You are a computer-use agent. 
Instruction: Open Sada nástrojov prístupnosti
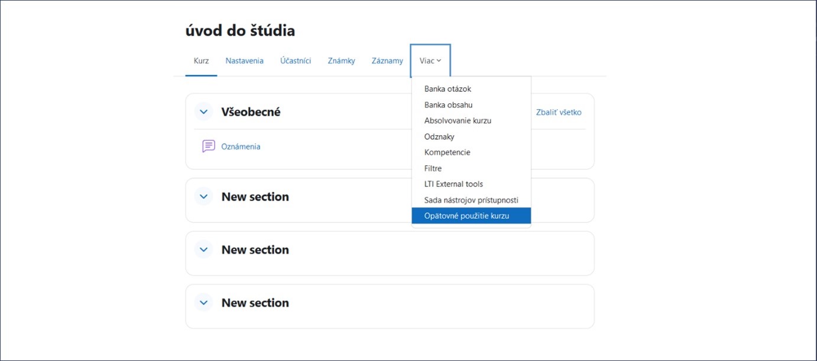[x=471, y=200]
